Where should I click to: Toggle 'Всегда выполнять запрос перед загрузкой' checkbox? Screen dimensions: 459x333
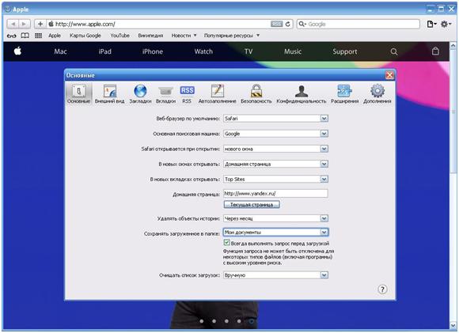click(x=226, y=243)
